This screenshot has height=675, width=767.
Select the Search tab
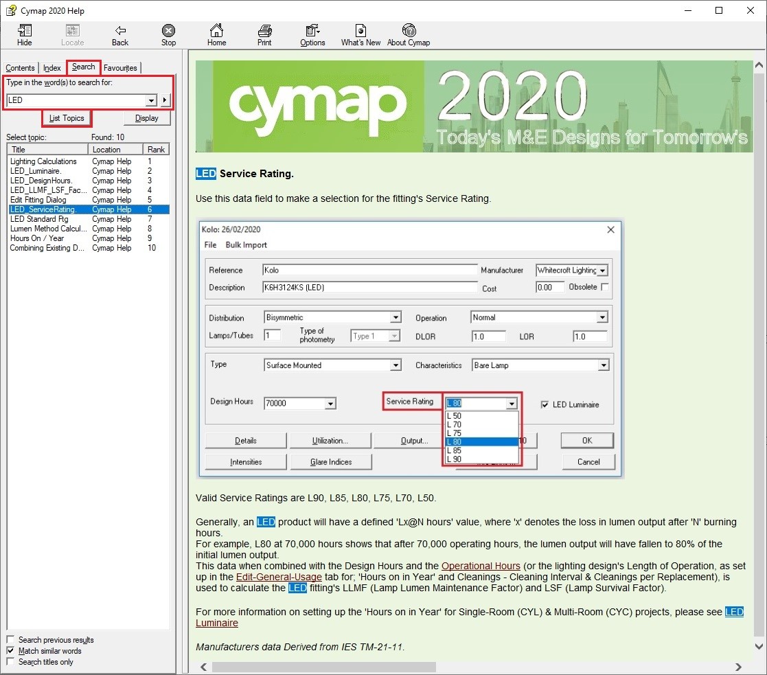click(83, 67)
